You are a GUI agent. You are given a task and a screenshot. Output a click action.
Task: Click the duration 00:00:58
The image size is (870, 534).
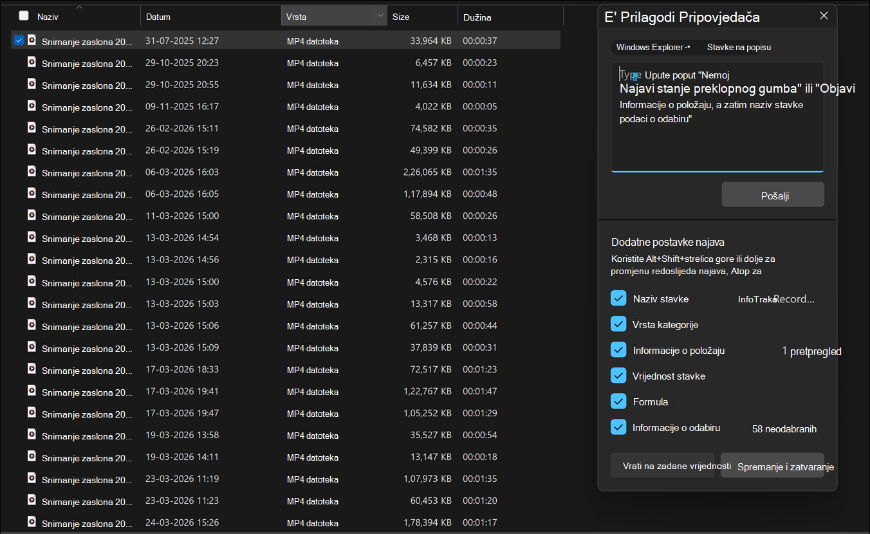tap(480, 304)
